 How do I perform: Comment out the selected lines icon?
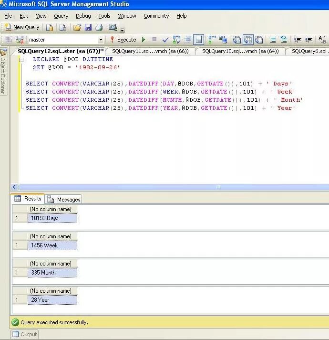tap(273, 40)
